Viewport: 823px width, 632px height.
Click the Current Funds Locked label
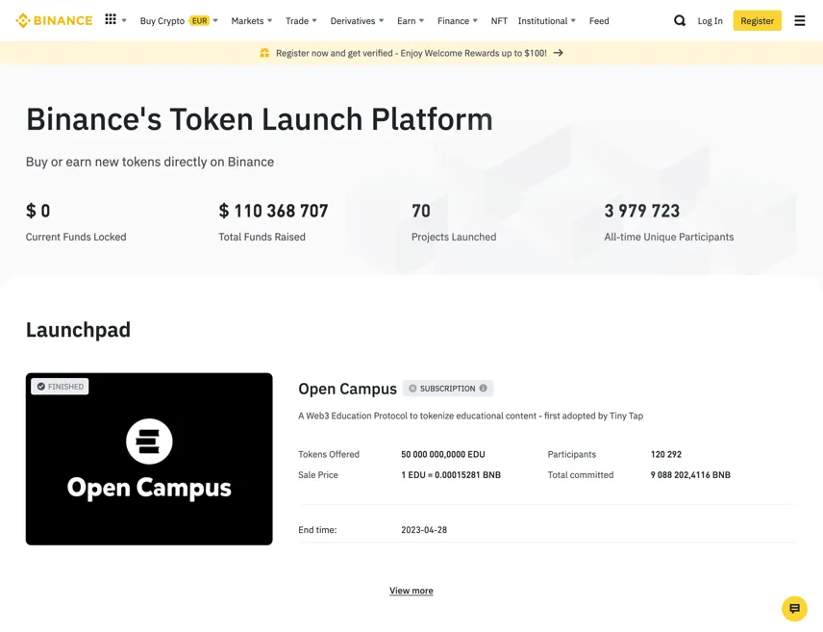click(x=76, y=237)
